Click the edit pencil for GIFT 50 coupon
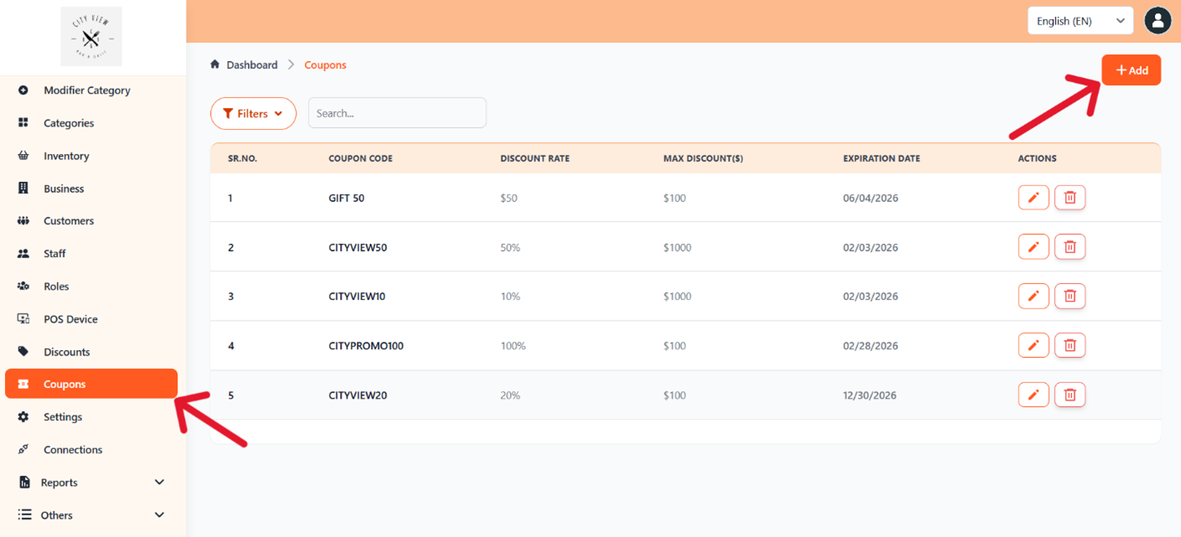Image resolution: width=1181 pixels, height=537 pixels. pos(1033,198)
